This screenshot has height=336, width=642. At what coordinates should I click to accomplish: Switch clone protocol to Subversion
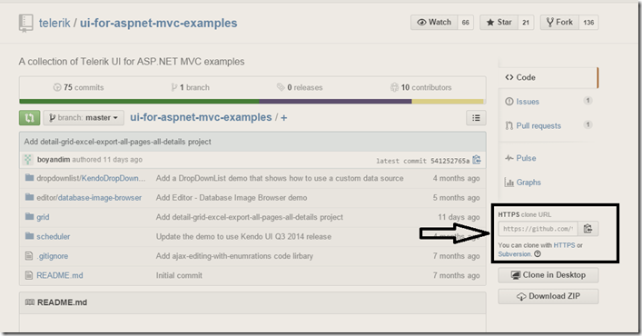pos(514,254)
